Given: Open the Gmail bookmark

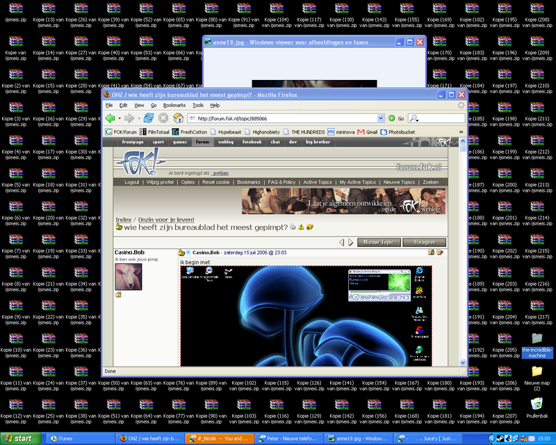Looking at the screenshot, I should pyautogui.click(x=368, y=132).
